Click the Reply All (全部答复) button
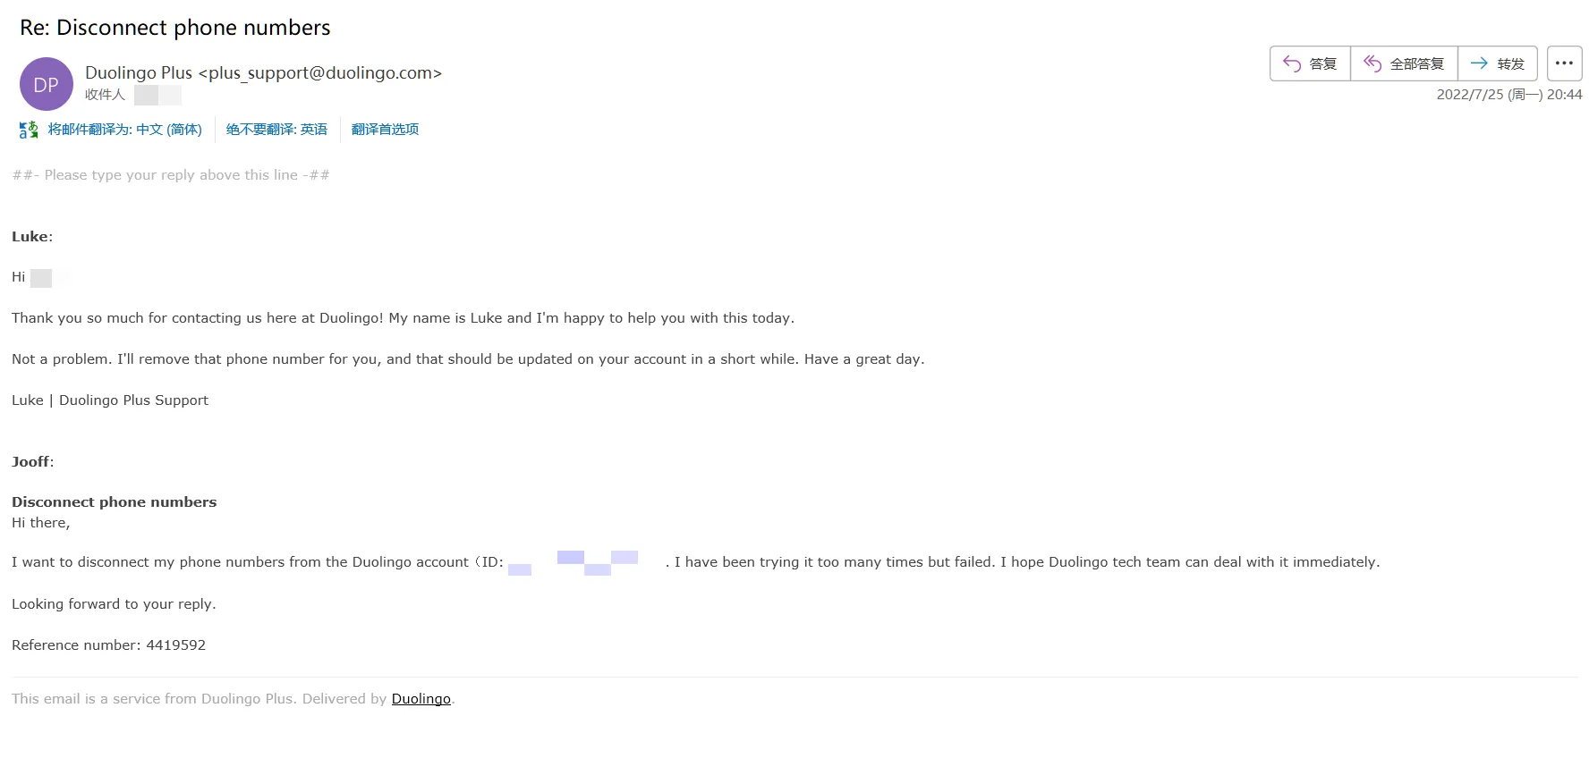 pyautogui.click(x=1404, y=63)
